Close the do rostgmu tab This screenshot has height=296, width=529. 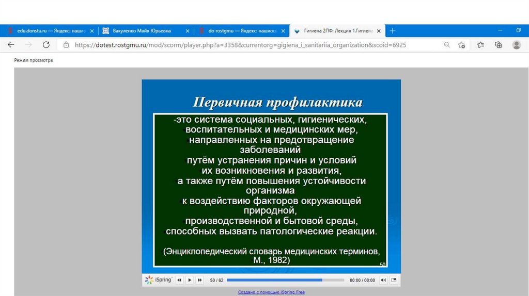pyautogui.click(x=283, y=31)
